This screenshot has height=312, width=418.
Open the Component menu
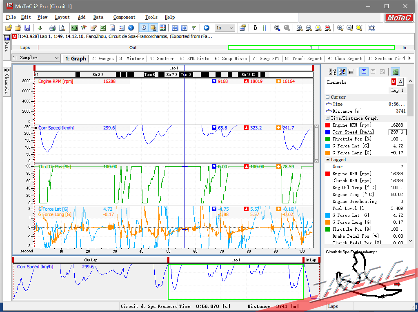(124, 17)
